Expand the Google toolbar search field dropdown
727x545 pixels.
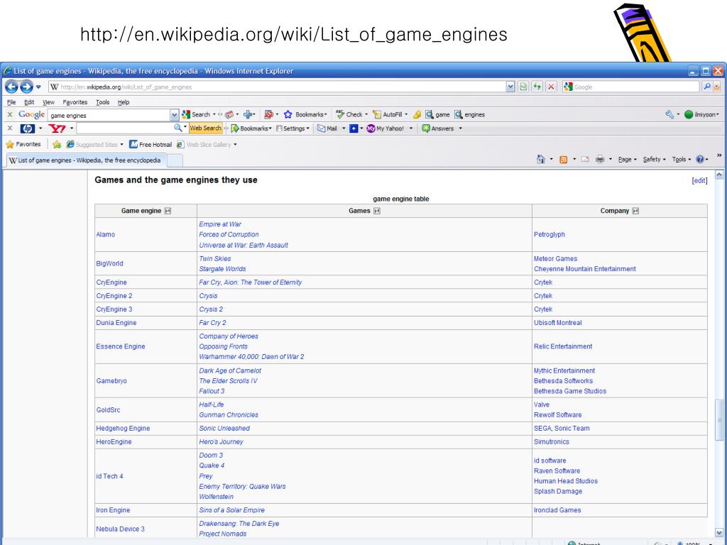pyautogui.click(x=175, y=115)
